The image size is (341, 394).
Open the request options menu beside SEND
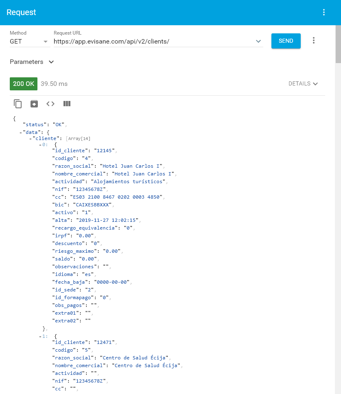313,41
